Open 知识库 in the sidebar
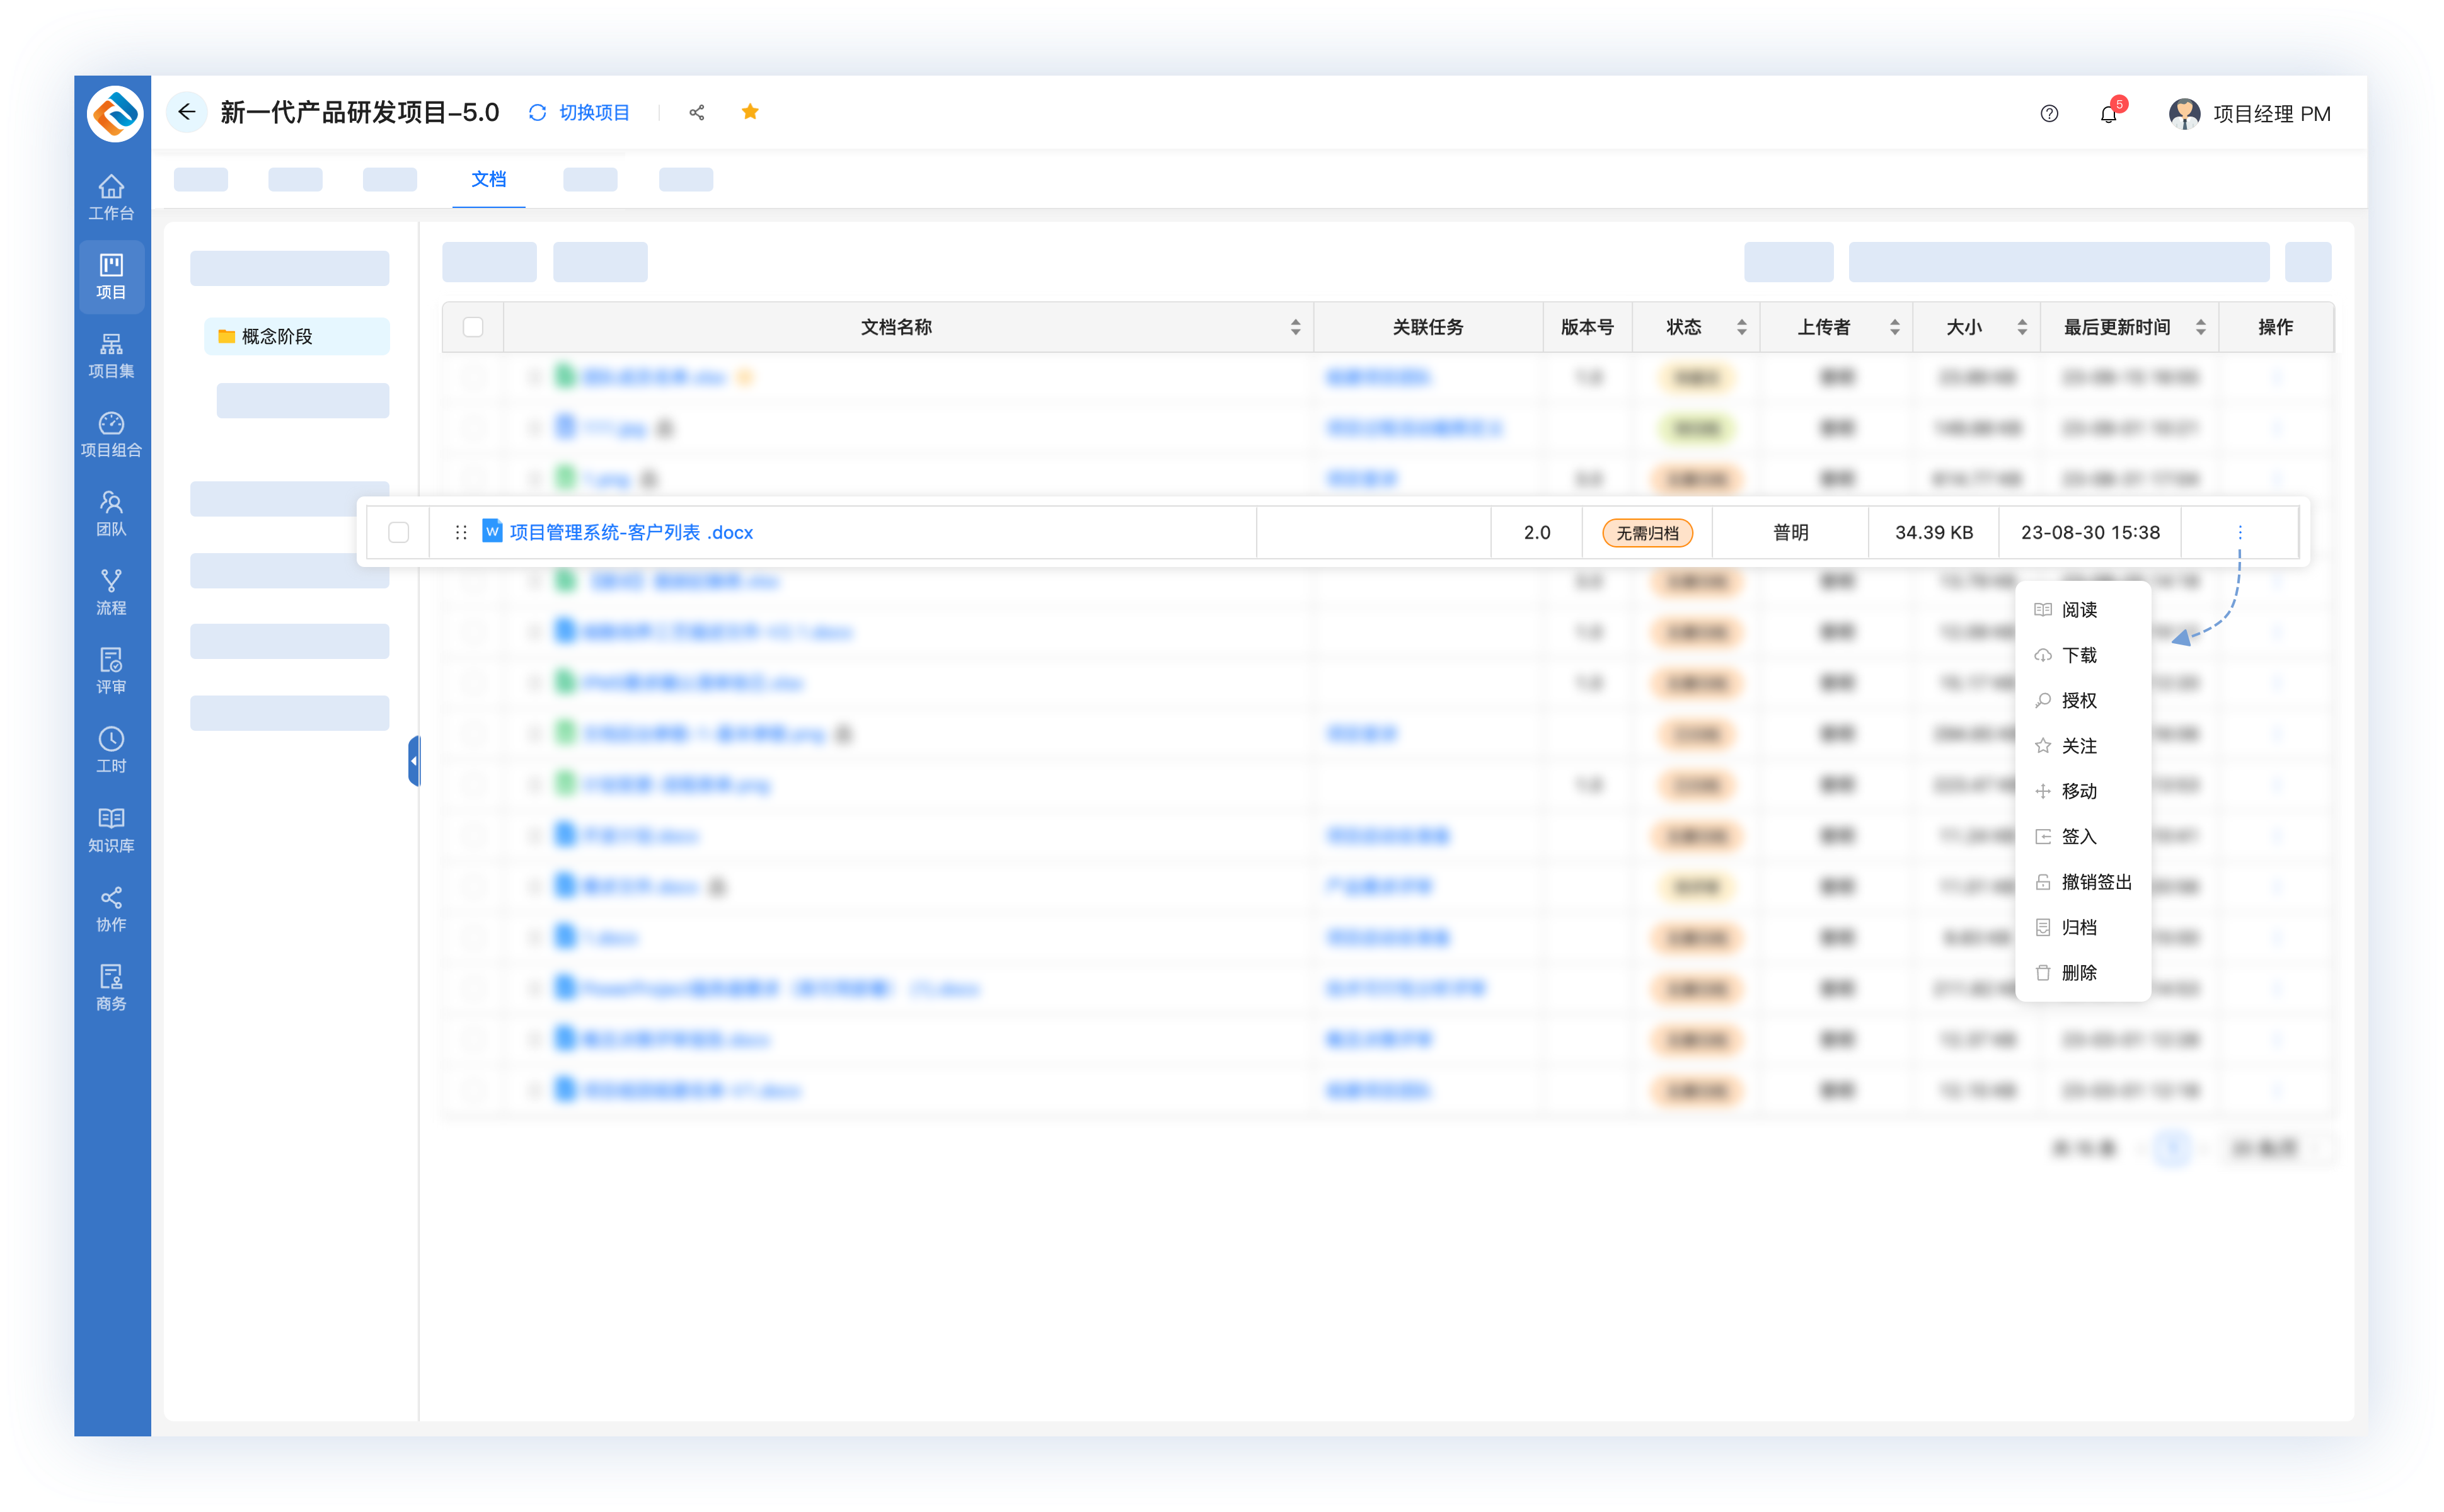Screen dimensions: 2444x1512 pyautogui.click(x=111, y=829)
